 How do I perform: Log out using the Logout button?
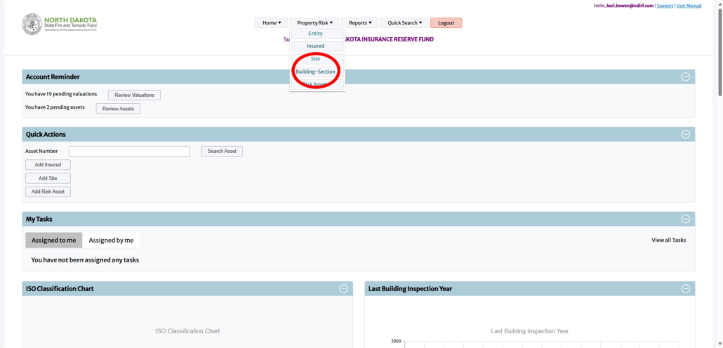pos(446,23)
